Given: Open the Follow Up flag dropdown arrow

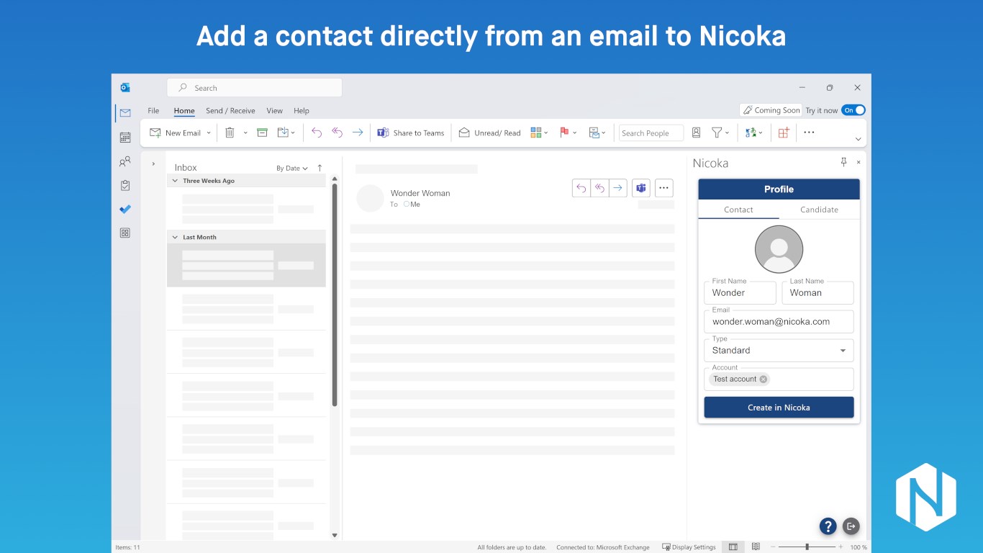Looking at the screenshot, I should (574, 132).
